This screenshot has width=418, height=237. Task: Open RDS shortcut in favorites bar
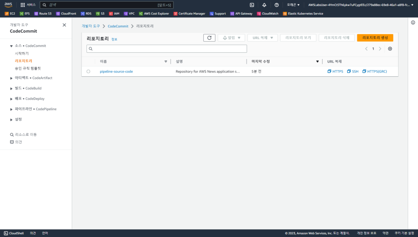(86, 13)
